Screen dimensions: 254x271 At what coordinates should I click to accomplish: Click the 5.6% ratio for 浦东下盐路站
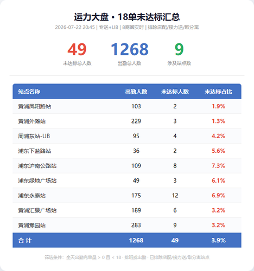(218, 151)
